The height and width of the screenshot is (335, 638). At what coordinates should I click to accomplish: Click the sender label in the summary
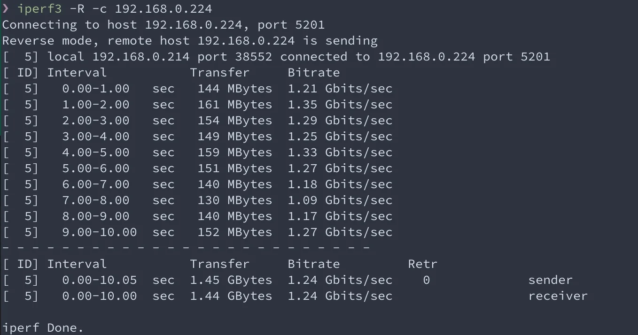[550, 280]
